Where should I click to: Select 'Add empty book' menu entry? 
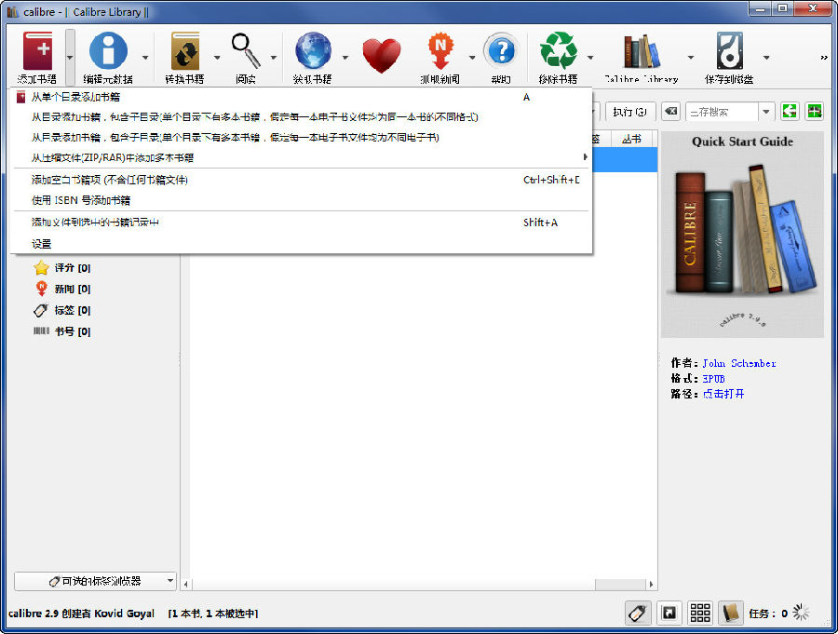[x=302, y=180]
